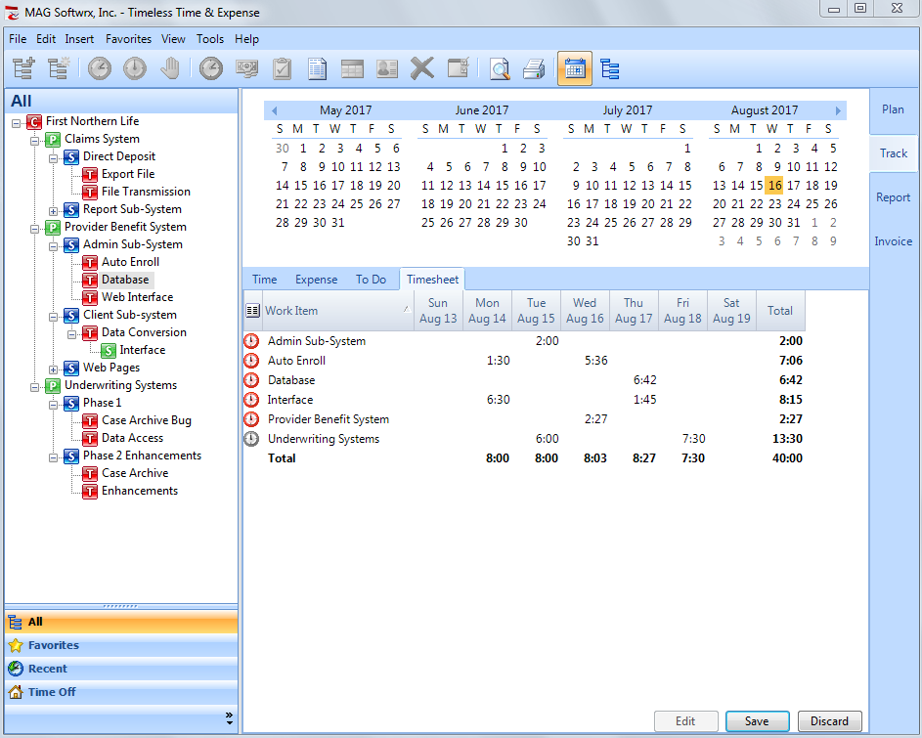
Task: Select Case Archive Bug task in the tree
Action: click(147, 420)
